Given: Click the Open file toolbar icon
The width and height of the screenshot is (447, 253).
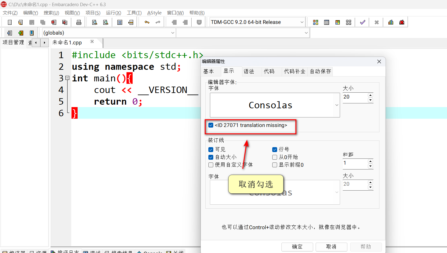Looking at the screenshot, I should pyautogui.click(x=20, y=22).
